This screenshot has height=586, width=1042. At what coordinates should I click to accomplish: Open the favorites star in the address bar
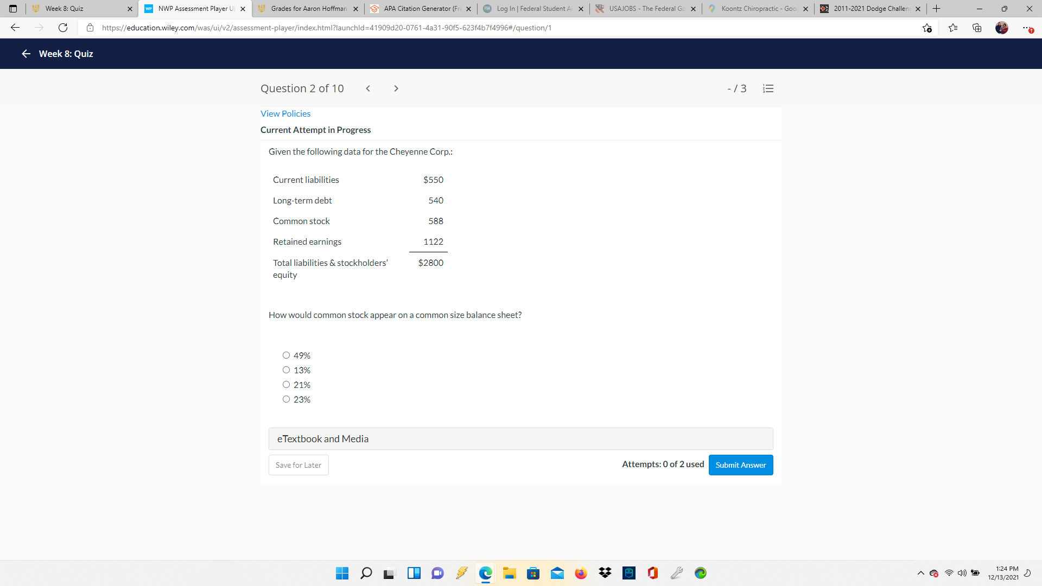tap(927, 28)
